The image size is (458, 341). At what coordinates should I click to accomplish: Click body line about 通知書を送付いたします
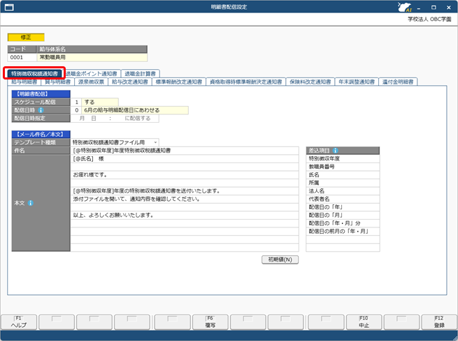point(185,191)
